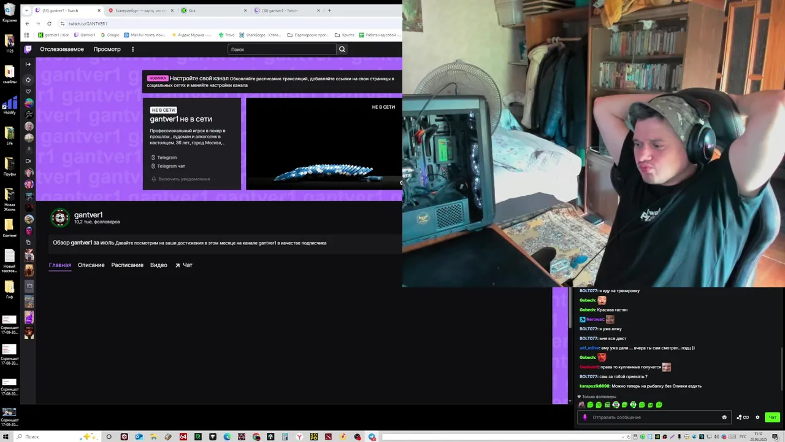Open the Mail.Ru bookmark
The width and height of the screenshot is (785, 442).
145,35
